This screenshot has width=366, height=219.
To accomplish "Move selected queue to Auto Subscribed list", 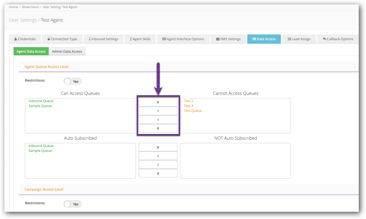I will (158, 164).
